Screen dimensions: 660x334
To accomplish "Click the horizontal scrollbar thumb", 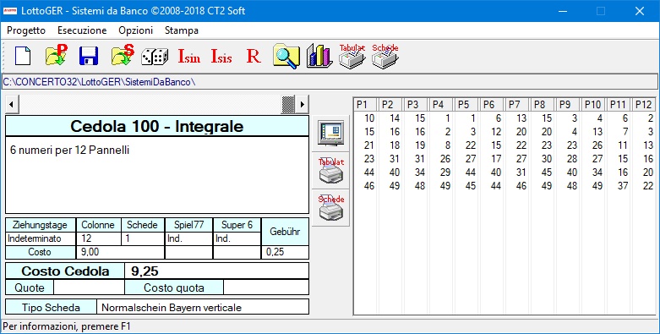I will [x=288, y=104].
